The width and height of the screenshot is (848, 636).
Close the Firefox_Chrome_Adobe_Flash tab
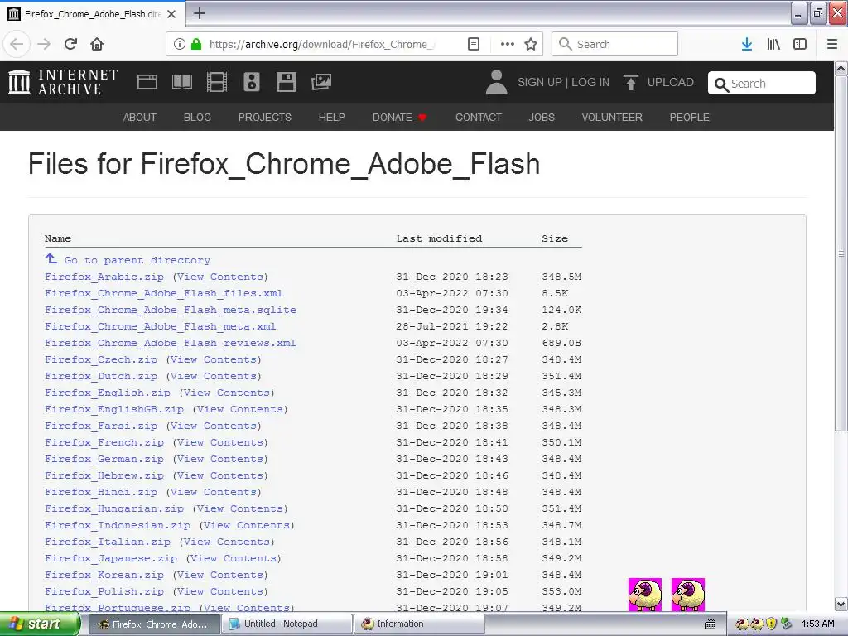pyautogui.click(x=171, y=14)
